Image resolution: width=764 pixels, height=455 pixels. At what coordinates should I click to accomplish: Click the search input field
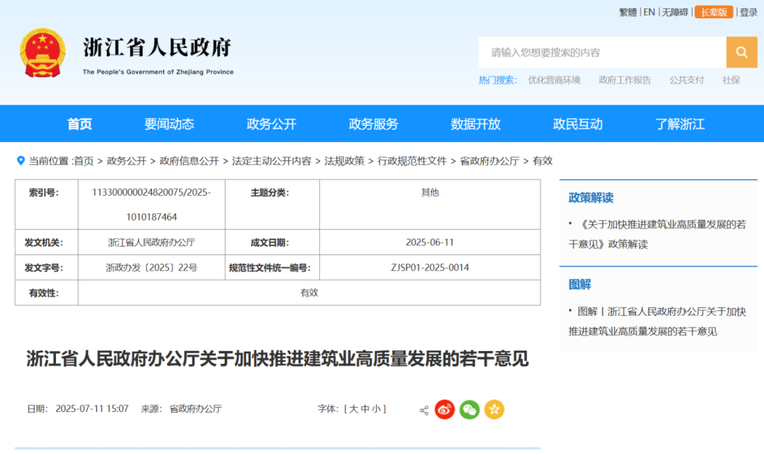(602, 52)
